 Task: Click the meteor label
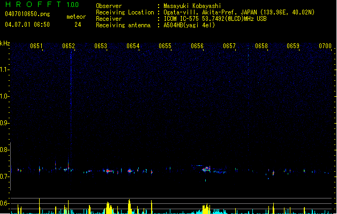coord(76,17)
